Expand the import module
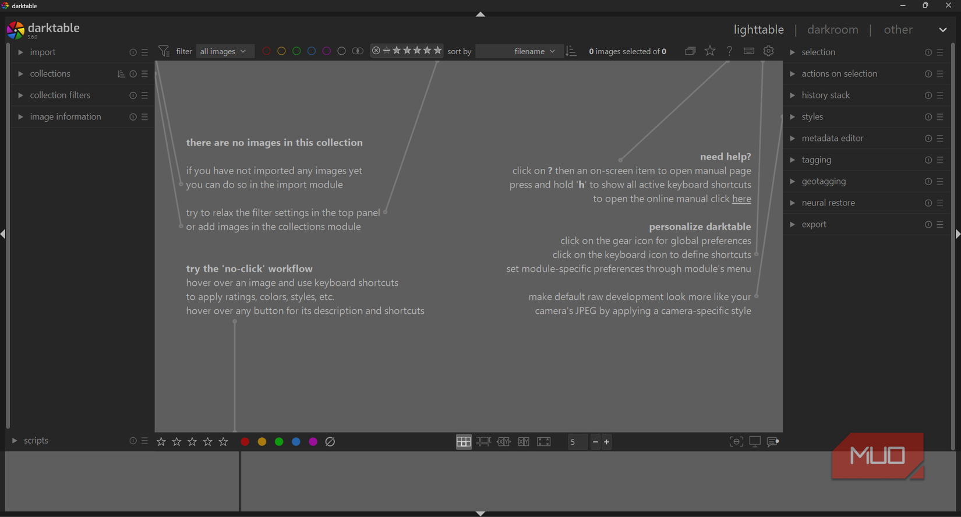Screen dimensions: 961x517 click(x=20, y=52)
